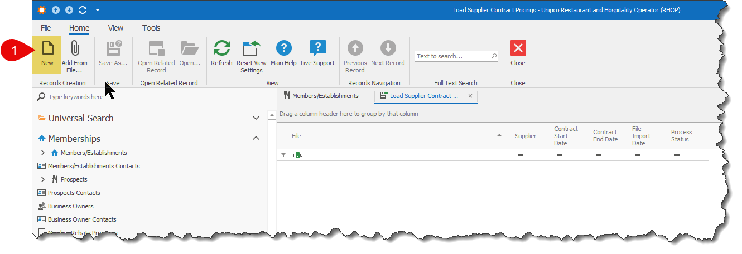The image size is (742, 254).
Task: Click Add From File paperclip icon
Action: tap(75, 48)
